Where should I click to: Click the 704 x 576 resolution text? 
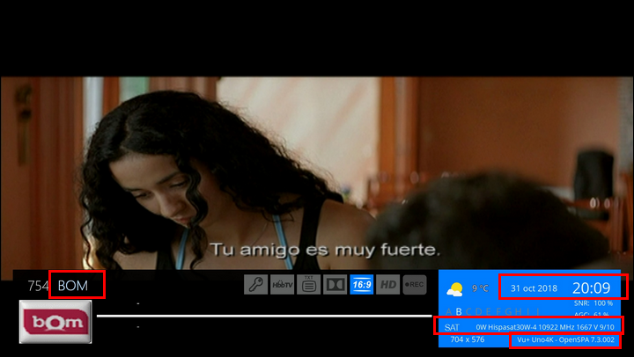click(x=468, y=339)
